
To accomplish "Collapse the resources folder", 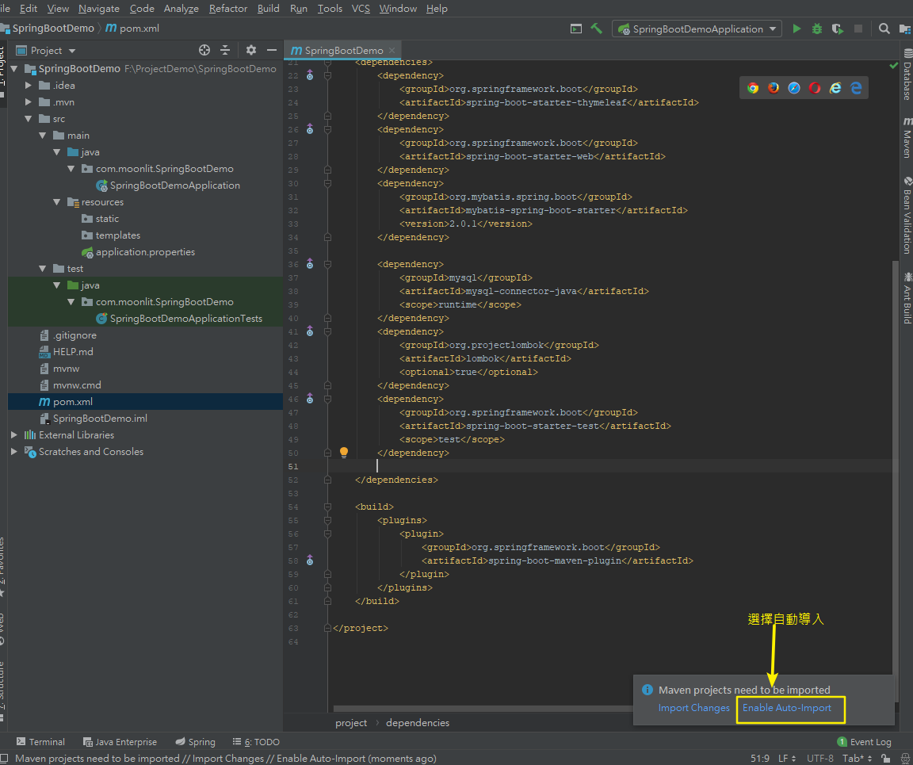I will point(56,201).
